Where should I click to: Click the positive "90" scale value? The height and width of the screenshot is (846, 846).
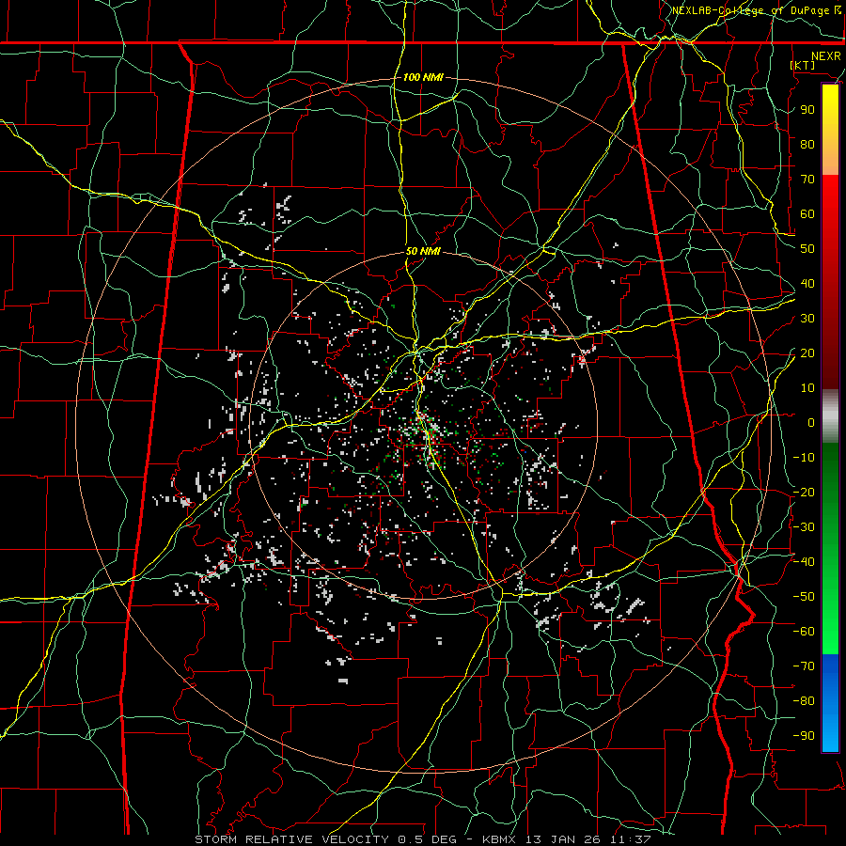click(x=807, y=110)
